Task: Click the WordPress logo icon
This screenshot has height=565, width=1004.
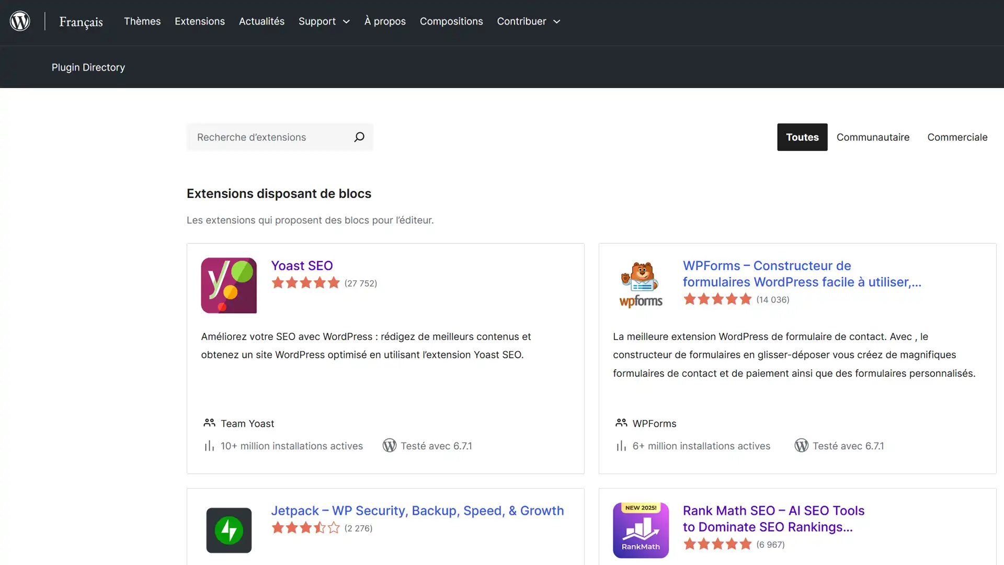Action: point(20,21)
